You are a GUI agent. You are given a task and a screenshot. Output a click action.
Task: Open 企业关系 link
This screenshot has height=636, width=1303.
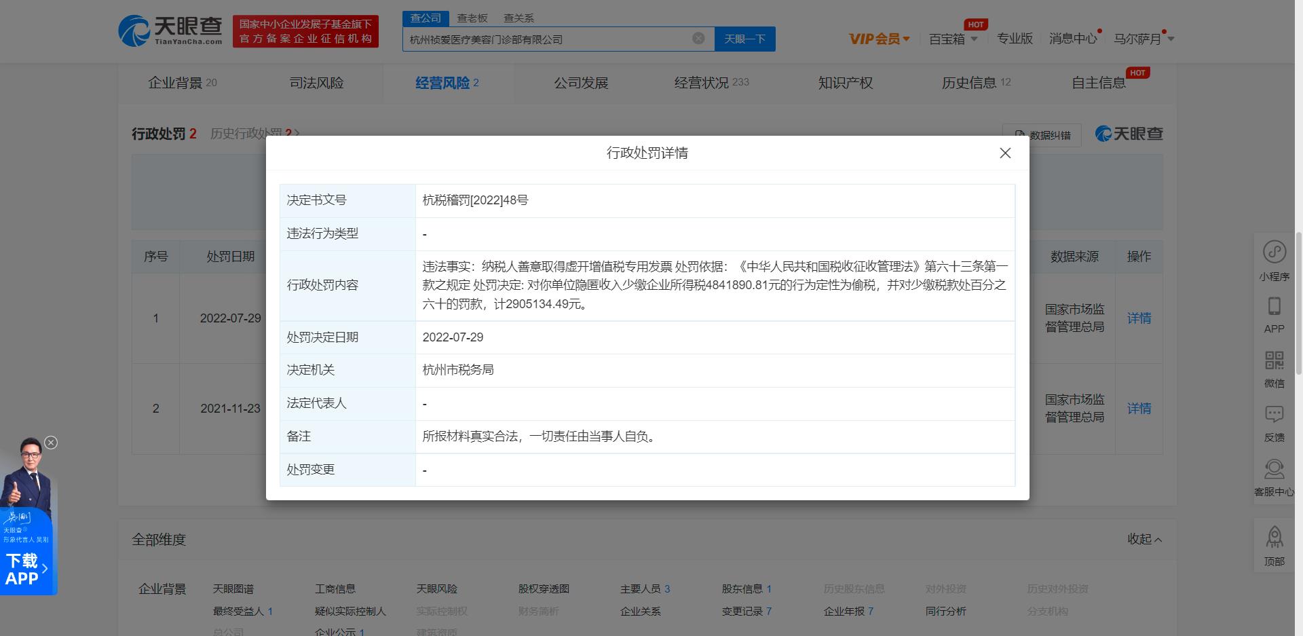click(x=640, y=612)
